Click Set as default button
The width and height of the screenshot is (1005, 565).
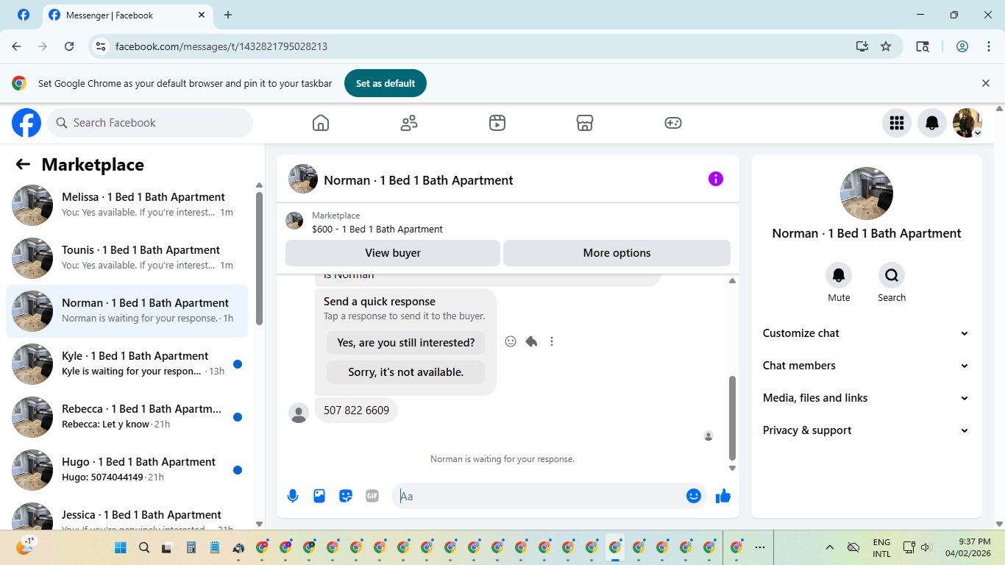coord(386,83)
